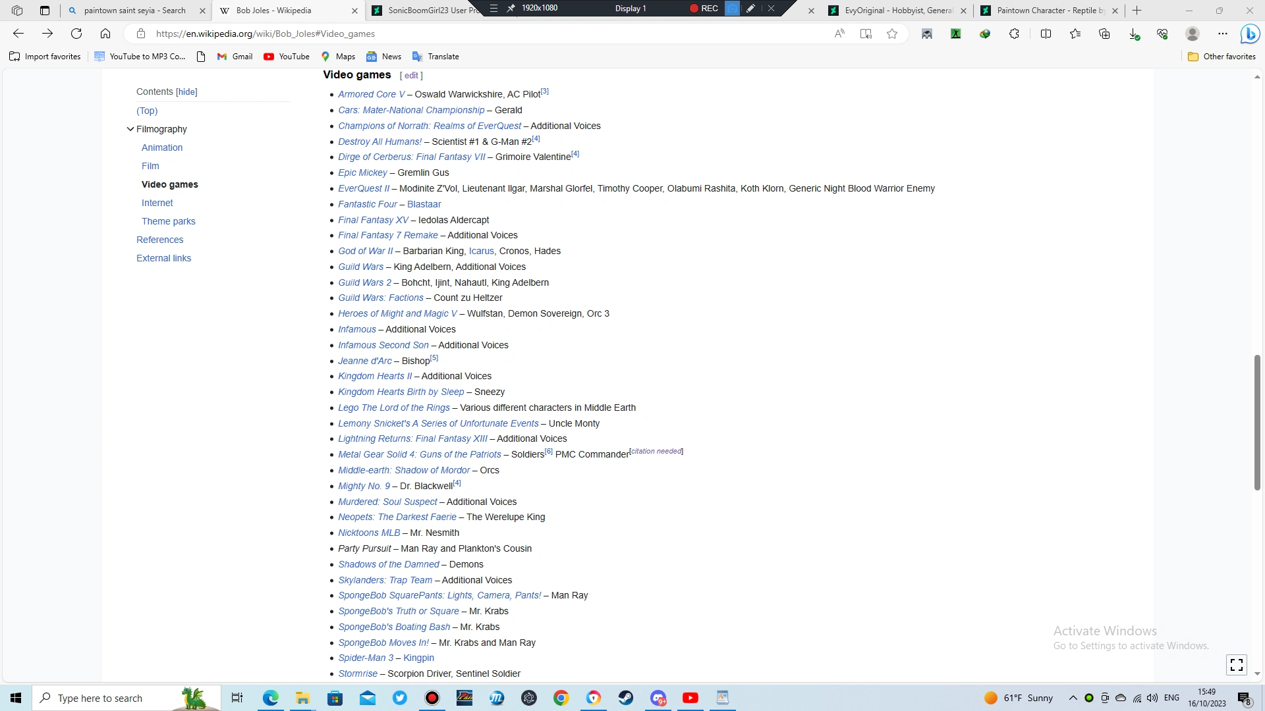The image size is (1265, 711).
Task: Open the Collections icon
Action: [1104, 34]
